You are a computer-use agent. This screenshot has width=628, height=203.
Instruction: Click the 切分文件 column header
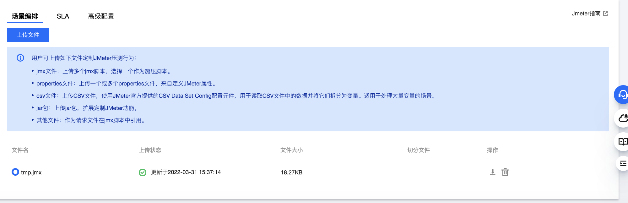[419, 150]
